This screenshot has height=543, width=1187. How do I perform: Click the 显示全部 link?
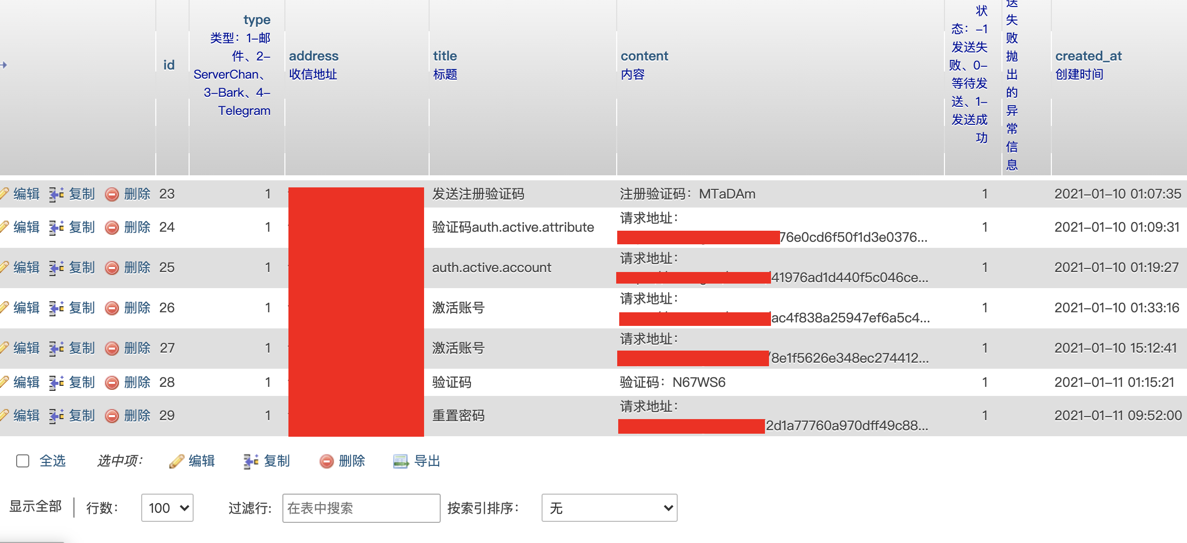pyautogui.click(x=35, y=506)
